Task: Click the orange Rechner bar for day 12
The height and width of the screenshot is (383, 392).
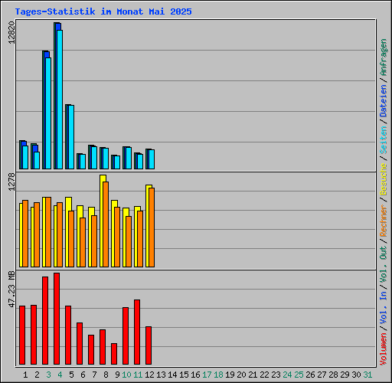Action: click(x=152, y=228)
